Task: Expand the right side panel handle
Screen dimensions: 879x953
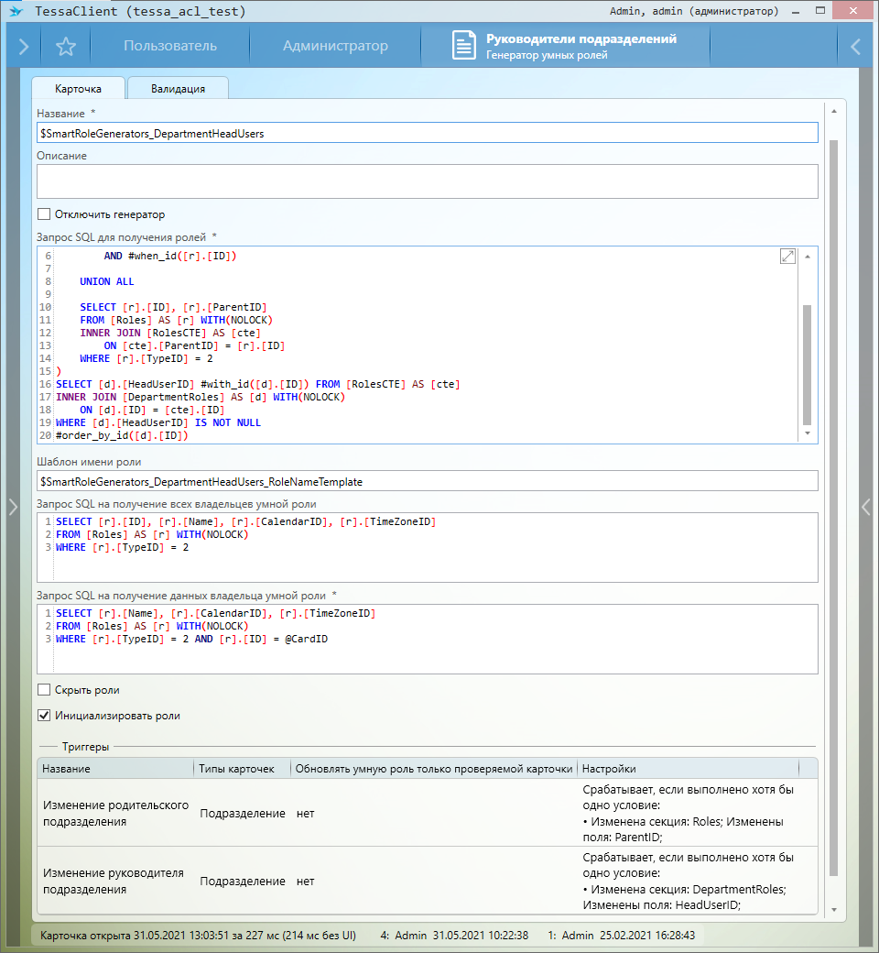Action: (866, 507)
